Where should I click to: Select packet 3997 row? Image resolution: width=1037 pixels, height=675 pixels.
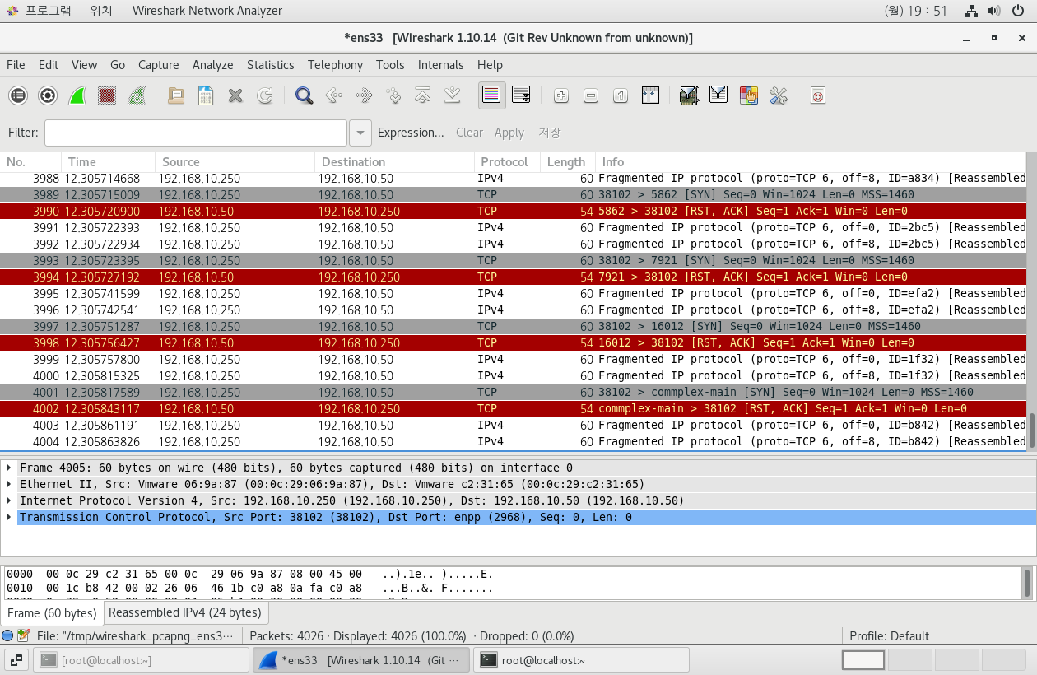point(514,327)
